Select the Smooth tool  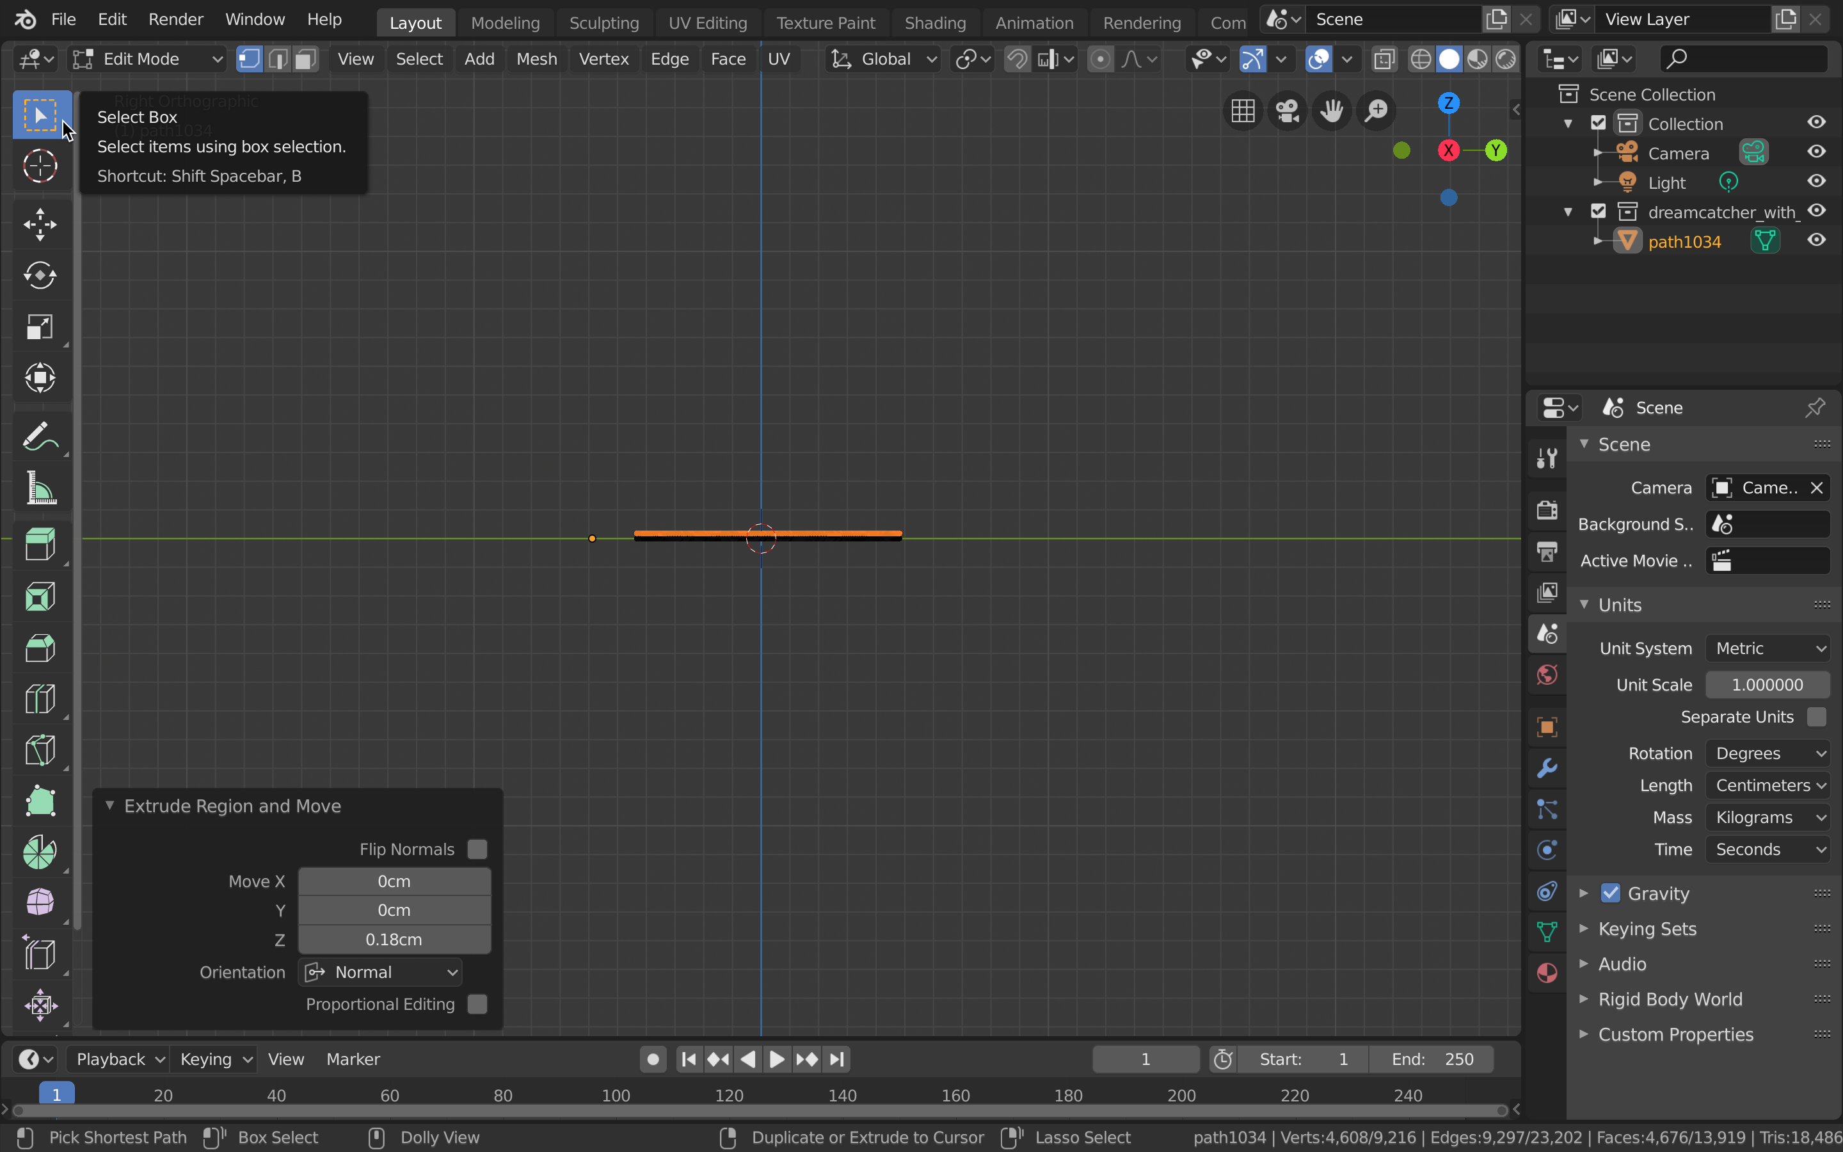[x=40, y=903]
